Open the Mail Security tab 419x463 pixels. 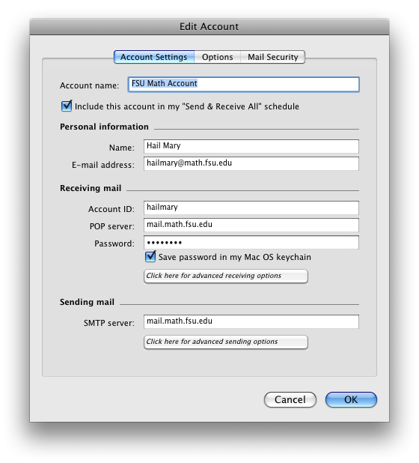click(x=273, y=57)
